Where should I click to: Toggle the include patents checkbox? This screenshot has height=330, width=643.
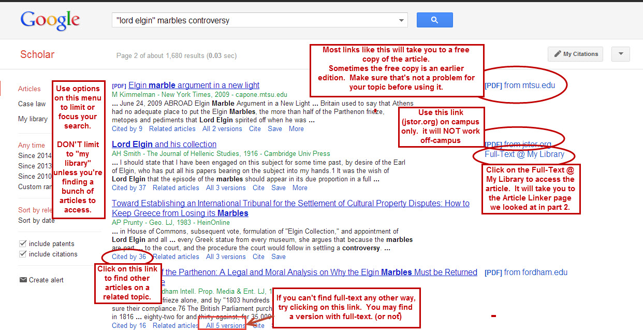23,243
